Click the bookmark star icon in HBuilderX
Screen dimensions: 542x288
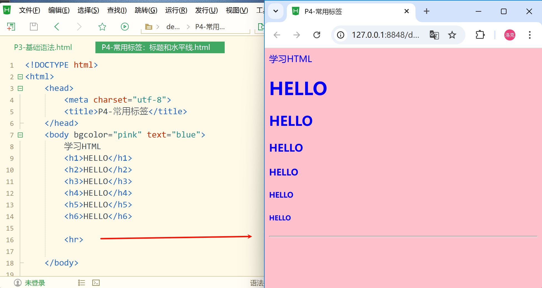point(102,27)
